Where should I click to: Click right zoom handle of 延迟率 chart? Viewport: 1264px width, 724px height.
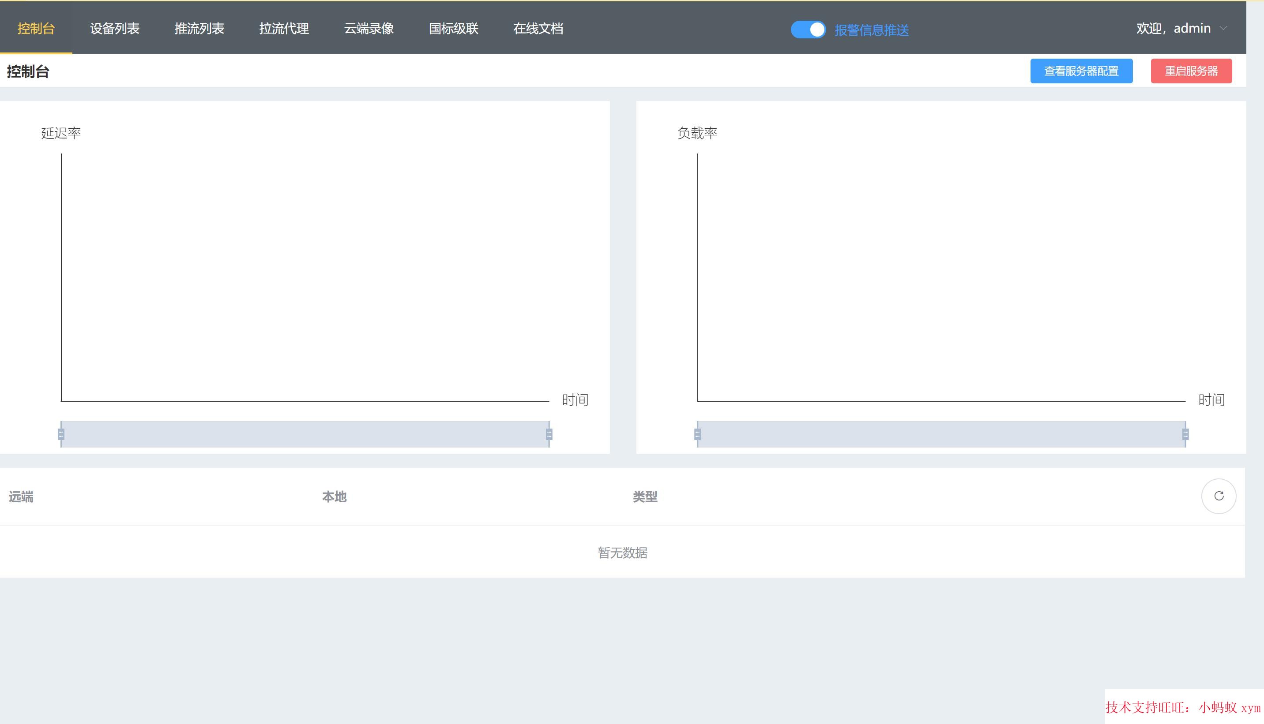(549, 434)
